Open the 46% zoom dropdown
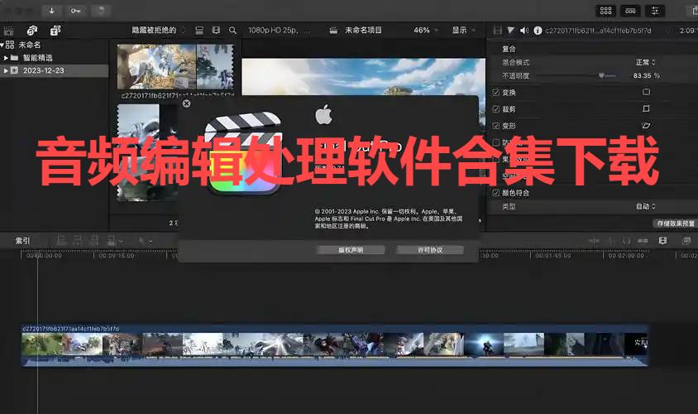 point(426,31)
